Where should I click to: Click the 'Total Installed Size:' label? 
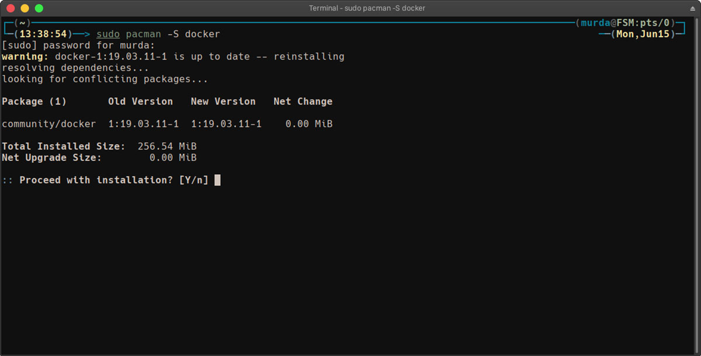(x=64, y=147)
